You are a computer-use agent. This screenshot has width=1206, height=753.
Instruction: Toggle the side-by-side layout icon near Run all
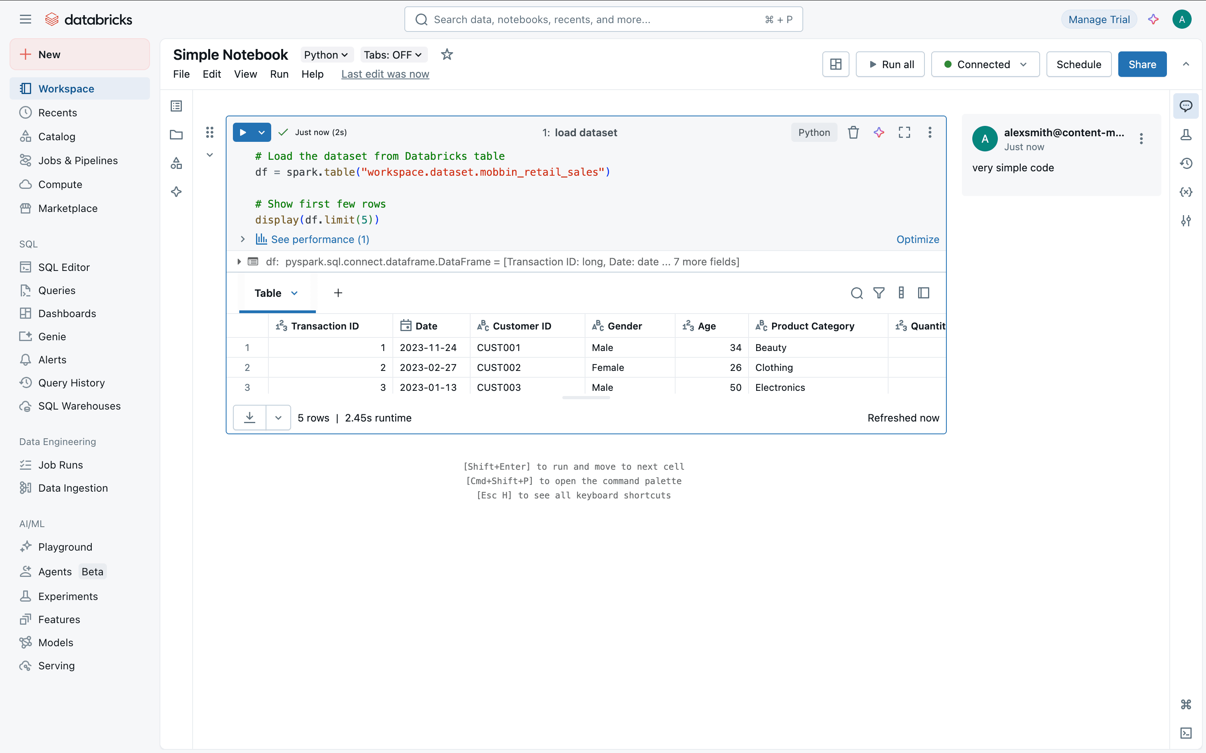pos(835,64)
